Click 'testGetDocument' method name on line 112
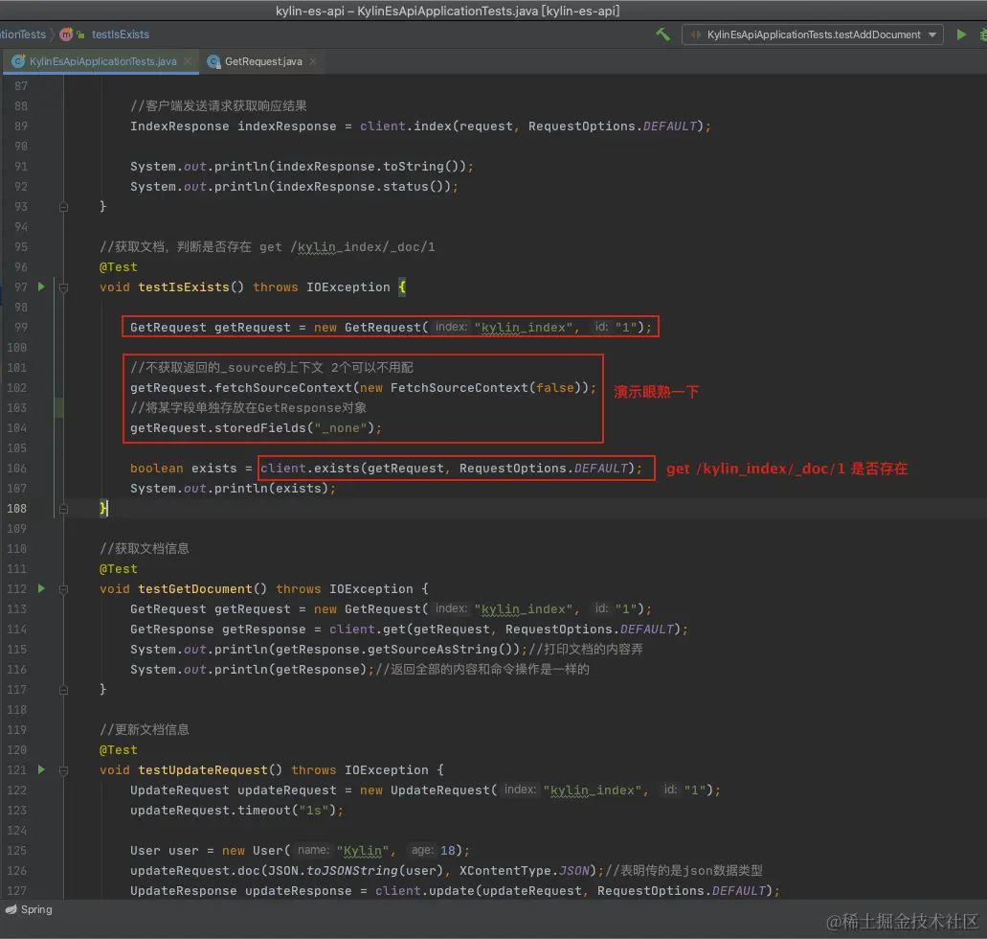 pos(195,588)
